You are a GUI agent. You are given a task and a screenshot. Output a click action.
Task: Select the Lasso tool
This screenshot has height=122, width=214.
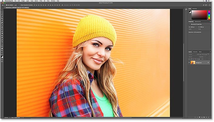pos(2,14)
